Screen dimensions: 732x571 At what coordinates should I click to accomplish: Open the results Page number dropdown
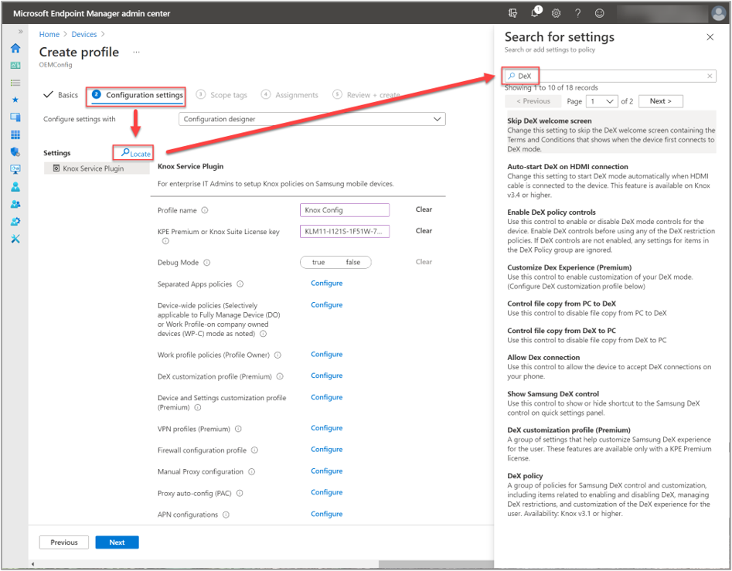602,101
